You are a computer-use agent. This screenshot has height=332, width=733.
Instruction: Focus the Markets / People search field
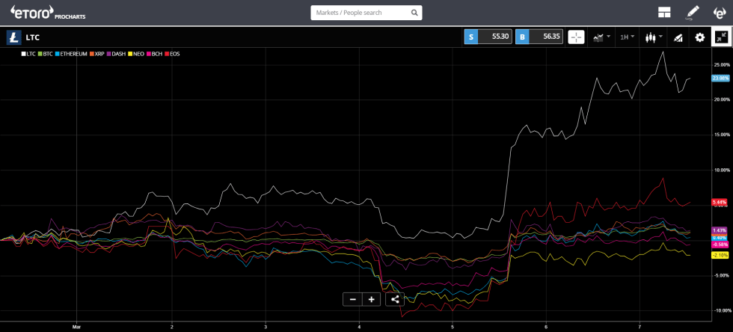coord(359,13)
